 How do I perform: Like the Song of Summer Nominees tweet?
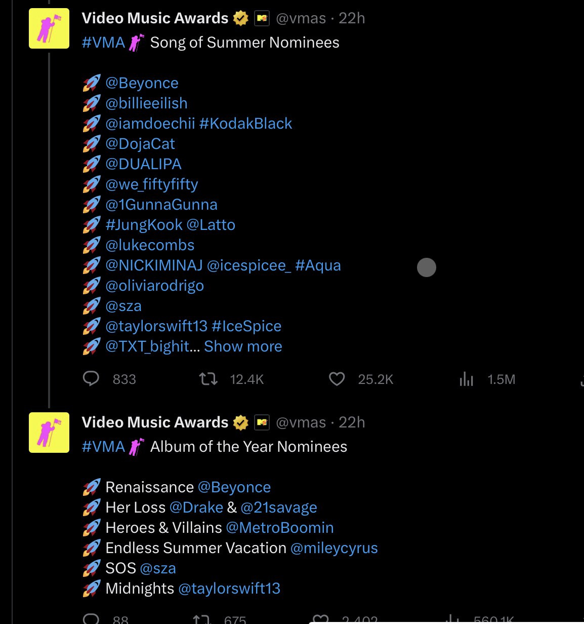click(x=337, y=379)
